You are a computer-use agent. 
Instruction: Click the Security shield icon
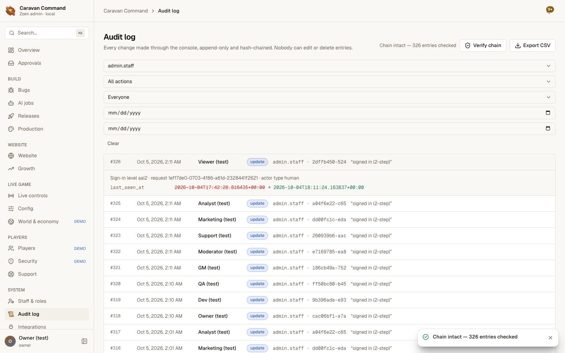point(11,261)
